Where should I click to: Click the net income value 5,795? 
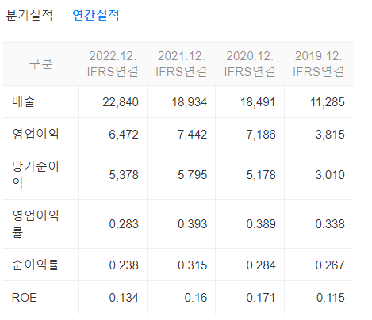(x=193, y=175)
